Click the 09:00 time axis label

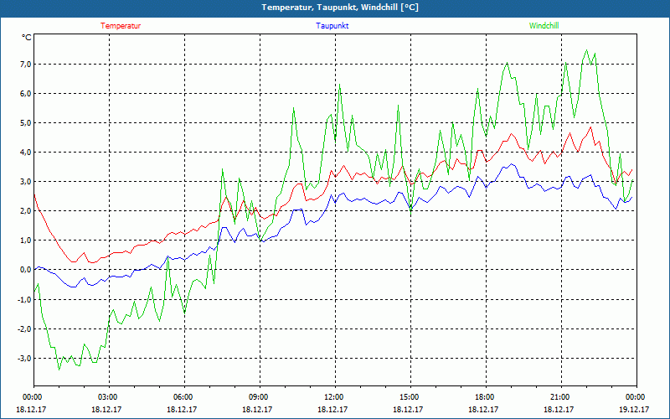tap(260, 397)
